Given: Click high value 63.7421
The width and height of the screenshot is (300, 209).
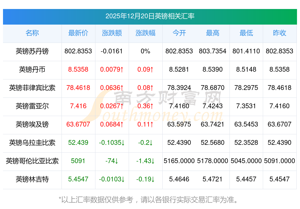Looking at the screenshot, I should 213,124.
